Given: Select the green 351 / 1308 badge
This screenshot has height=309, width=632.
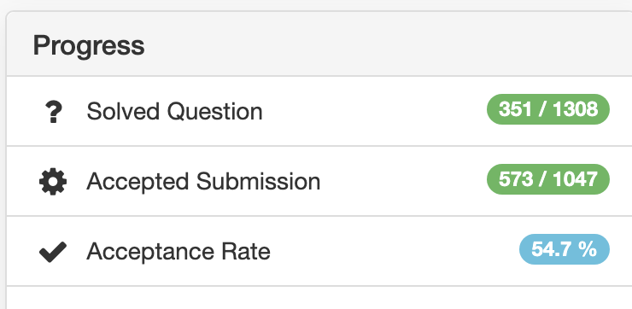Looking at the screenshot, I should (x=548, y=109).
